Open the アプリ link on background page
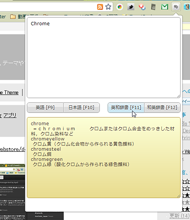The height and width of the screenshot is (220, 190). [x=10, y=115]
